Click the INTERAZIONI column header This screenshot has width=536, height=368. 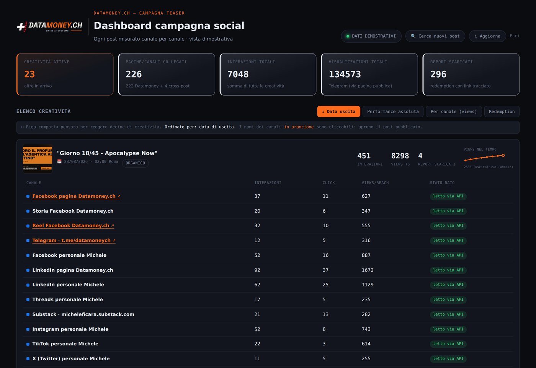[268, 183]
